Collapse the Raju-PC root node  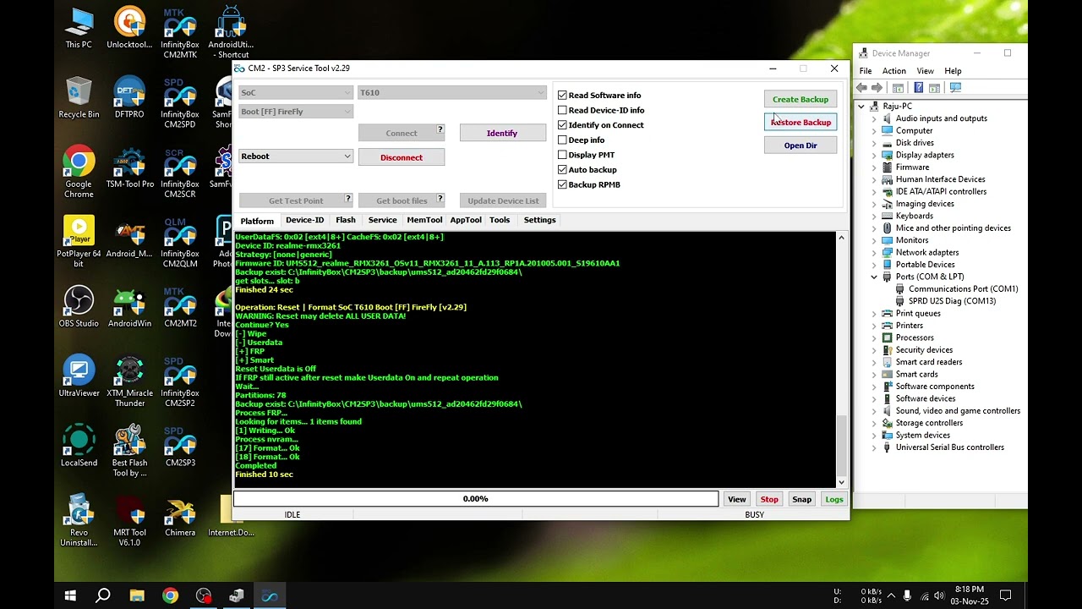coord(861,107)
